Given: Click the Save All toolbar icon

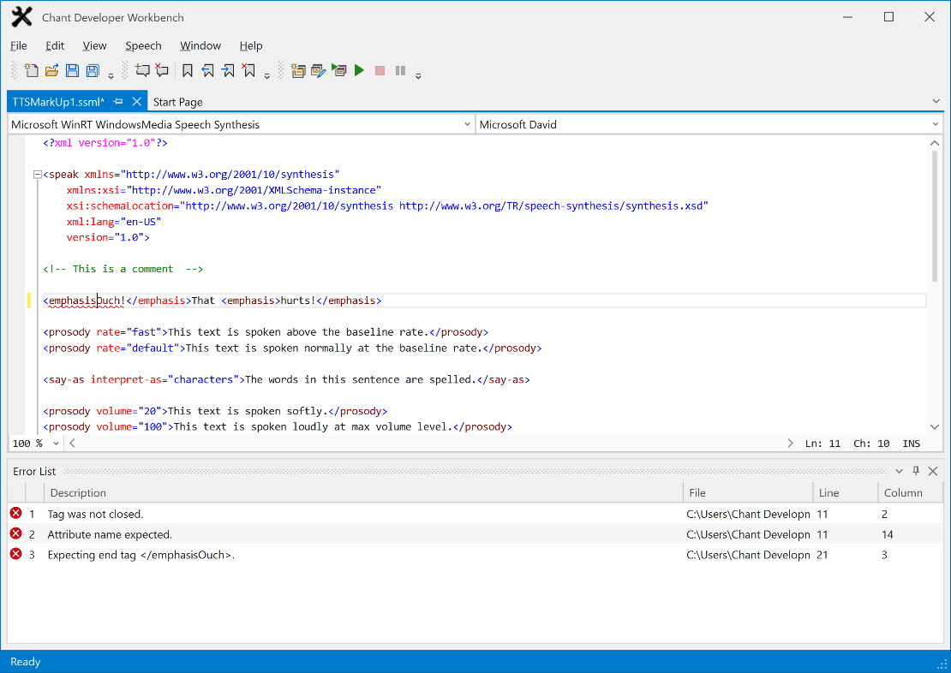Looking at the screenshot, I should click(93, 71).
